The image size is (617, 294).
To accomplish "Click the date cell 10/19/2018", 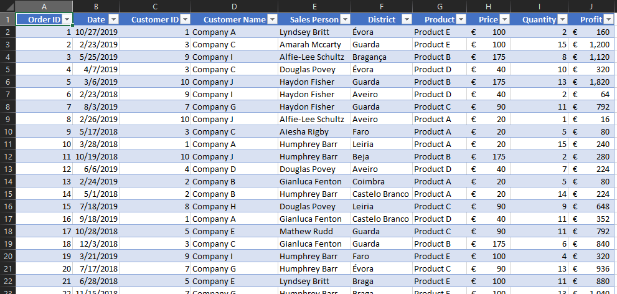I will coord(96,156).
